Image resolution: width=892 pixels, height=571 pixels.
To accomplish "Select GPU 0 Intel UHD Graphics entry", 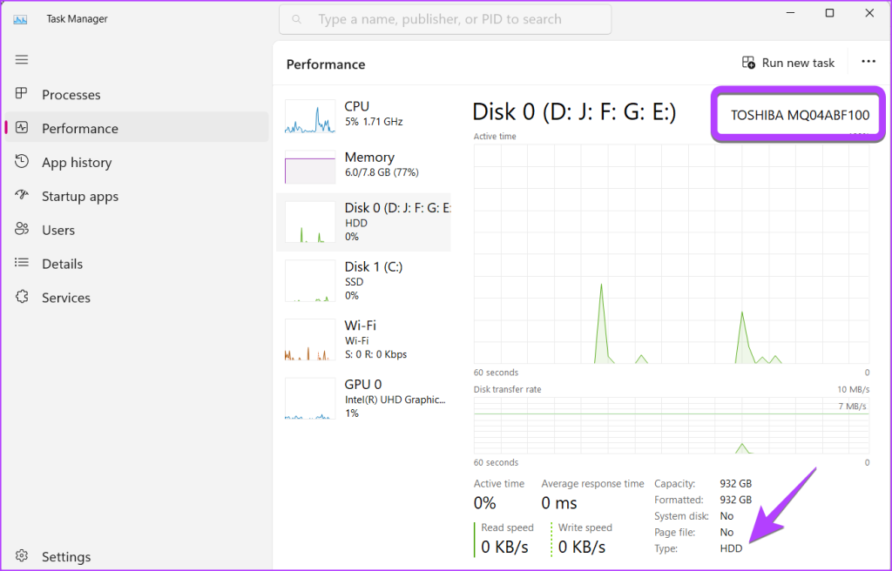I will coord(363,398).
